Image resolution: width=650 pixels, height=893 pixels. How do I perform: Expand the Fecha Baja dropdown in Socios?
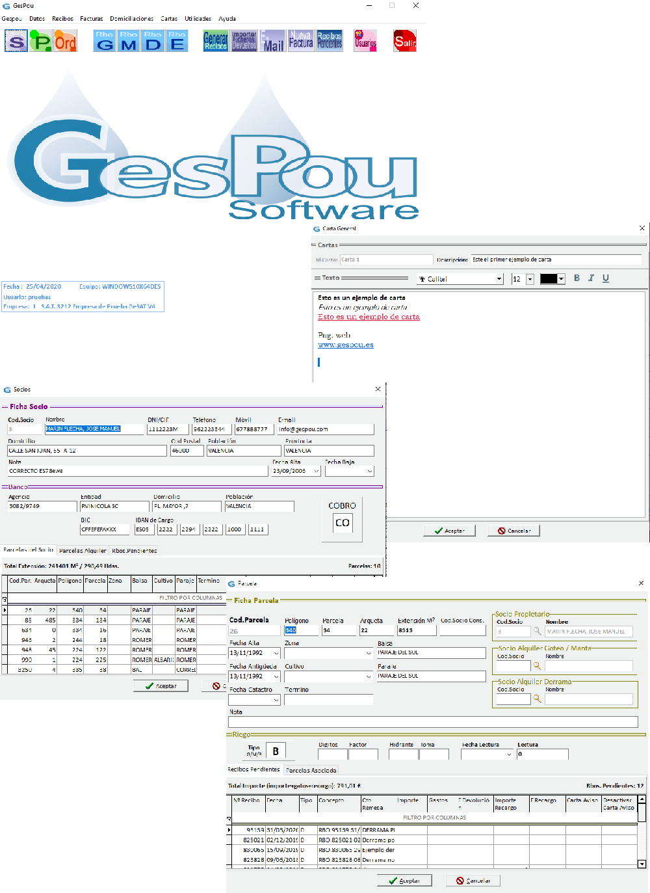[370, 471]
